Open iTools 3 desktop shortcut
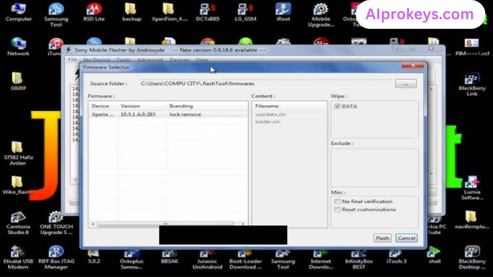The image size is (493, 277). click(x=396, y=258)
